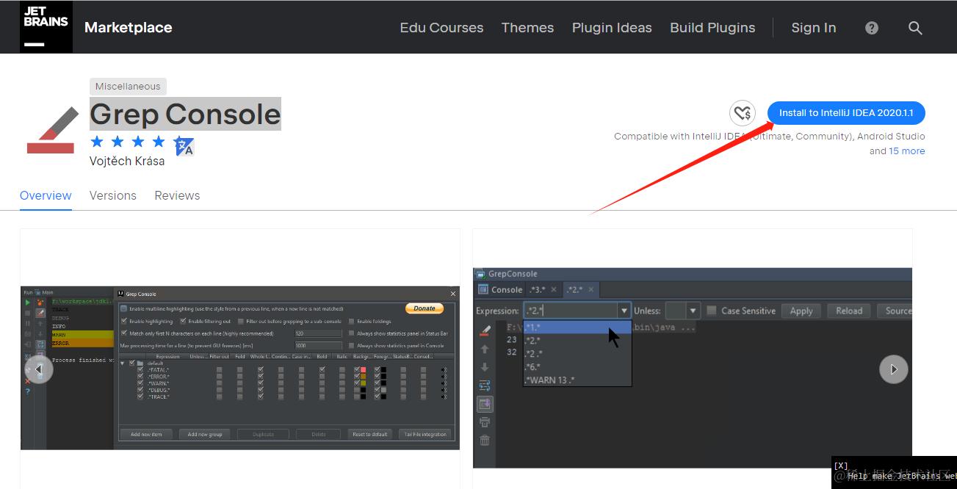Open the '15 more' compatibility link
The image size is (957, 489).
tap(907, 151)
